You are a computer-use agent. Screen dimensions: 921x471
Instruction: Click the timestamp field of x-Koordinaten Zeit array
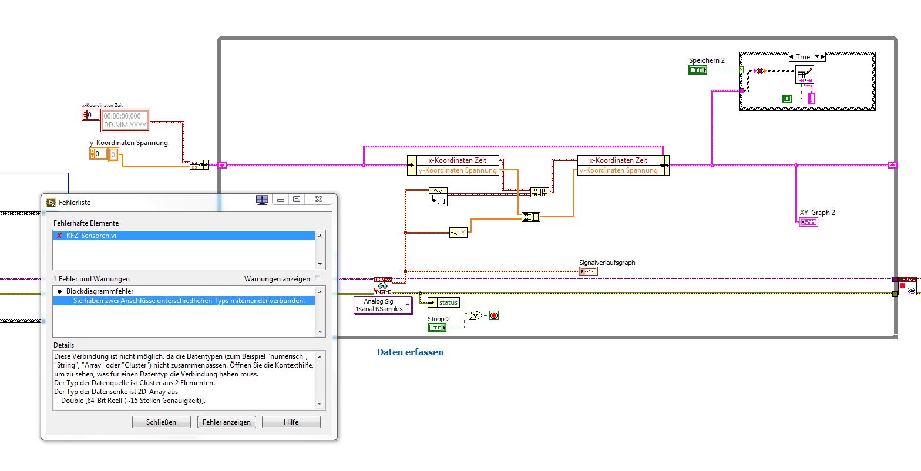tap(125, 120)
